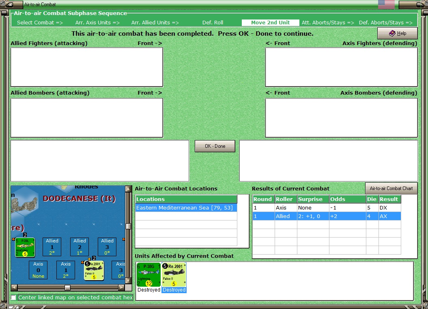
Task: Click the Result column header
Action: coord(390,199)
